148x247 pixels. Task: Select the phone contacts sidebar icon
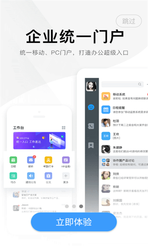(91, 126)
